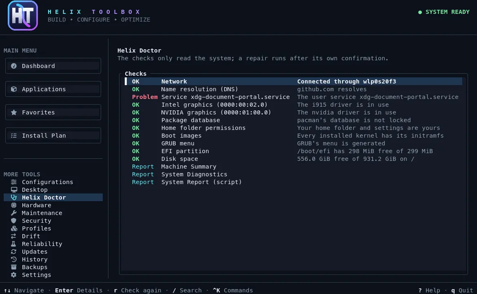
Task: Click the Install Plan list icon
Action: point(14,136)
